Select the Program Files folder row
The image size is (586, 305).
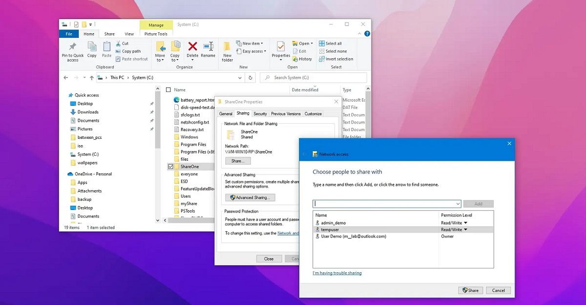(193, 144)
